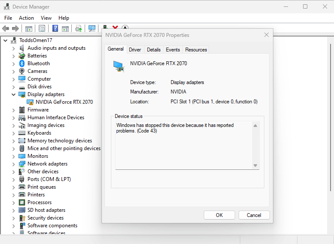
Task: Click the Print queues printer icon
Action: pyautogui.click(x=22, y=187)
